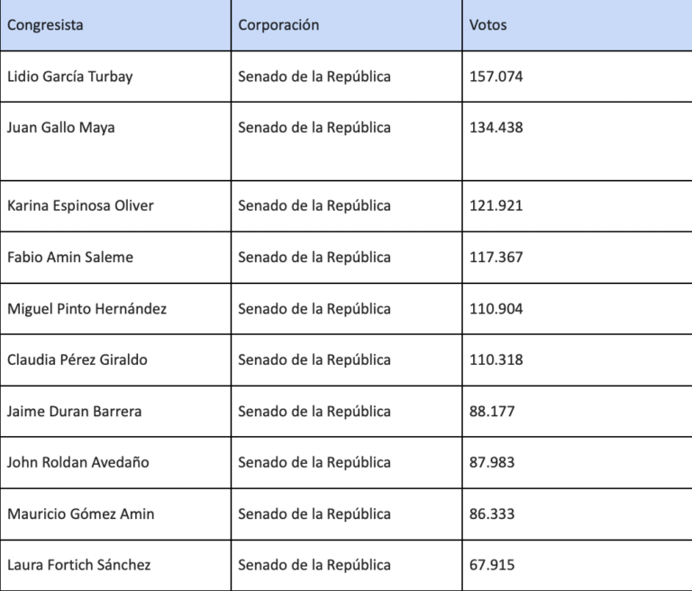
Task: Select the Juan Gallo Maya cell
Action: coord(60,128)
